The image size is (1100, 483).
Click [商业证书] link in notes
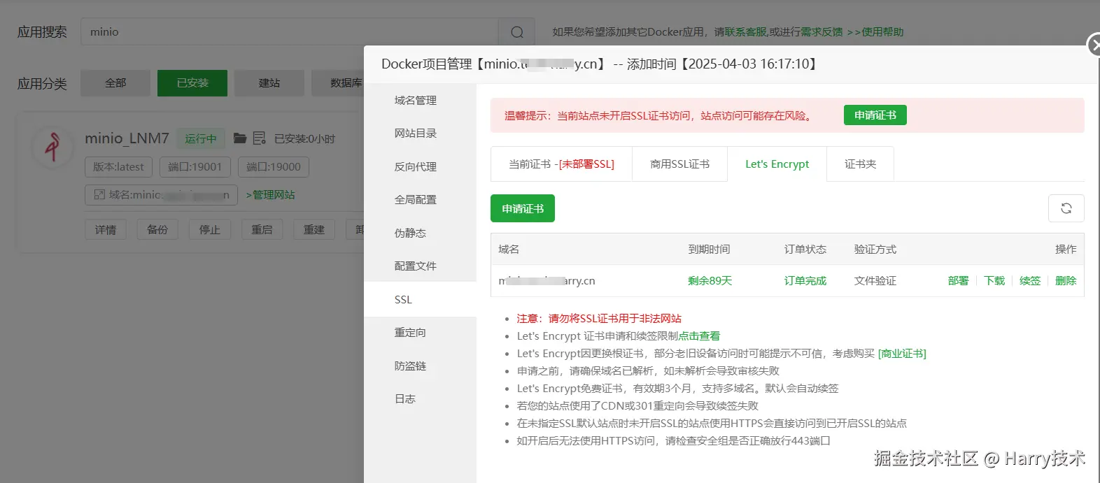coord(902,354)
